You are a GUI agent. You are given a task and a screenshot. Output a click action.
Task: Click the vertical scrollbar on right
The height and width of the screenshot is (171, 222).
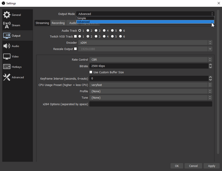218,82
